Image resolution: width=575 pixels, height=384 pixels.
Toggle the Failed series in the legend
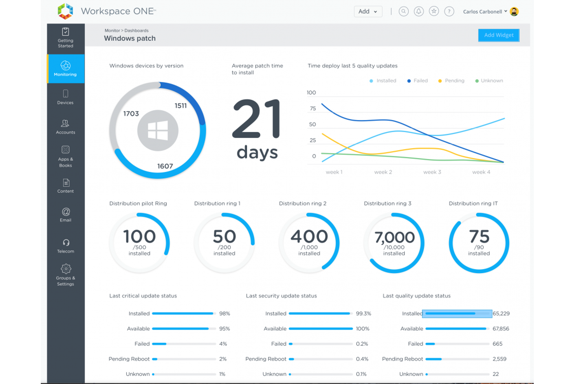point(417,81)
